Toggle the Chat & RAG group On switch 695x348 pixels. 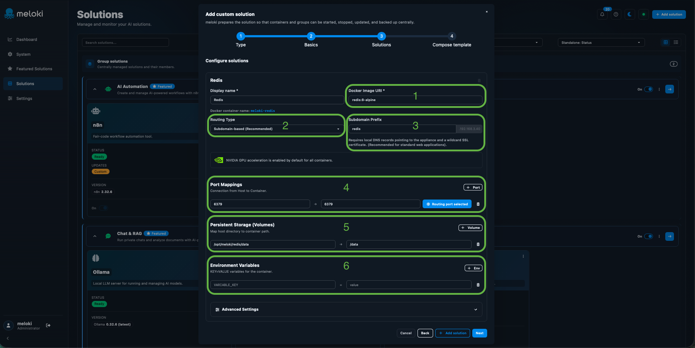(x=649, y=236)
